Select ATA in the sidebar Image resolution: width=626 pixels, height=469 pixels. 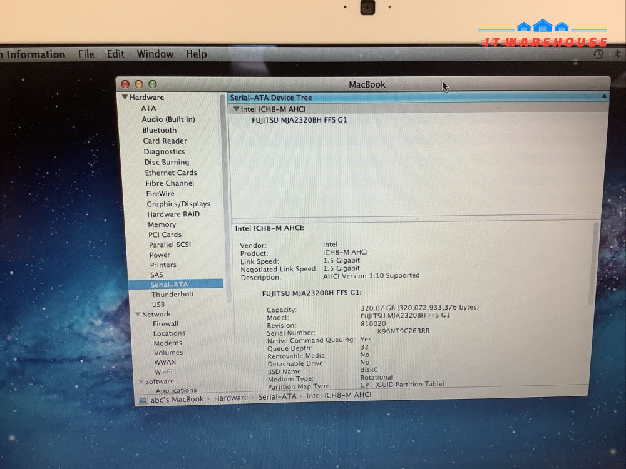[148, 108]
